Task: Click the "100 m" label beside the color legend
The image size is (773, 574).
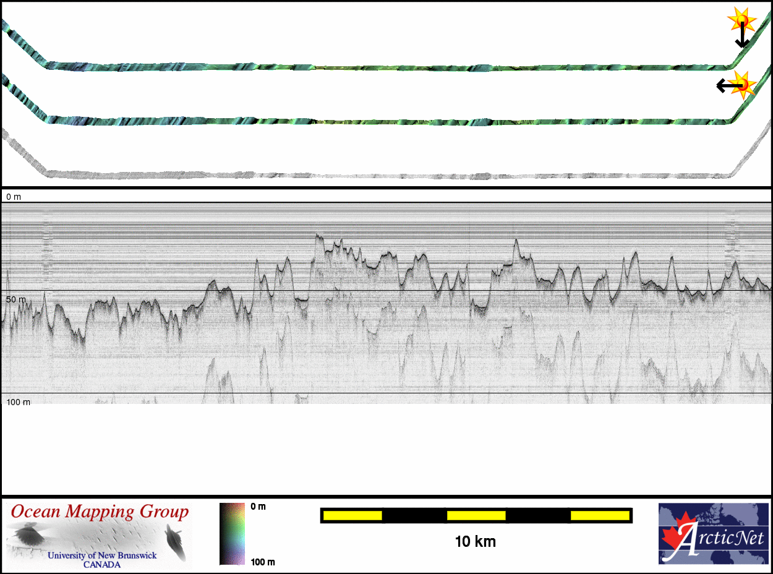Action: (262, 562)
